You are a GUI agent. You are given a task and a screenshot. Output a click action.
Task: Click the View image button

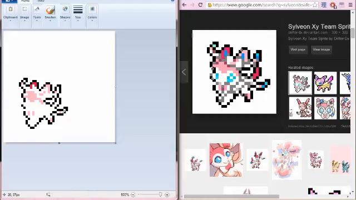(x=322, y=49)
